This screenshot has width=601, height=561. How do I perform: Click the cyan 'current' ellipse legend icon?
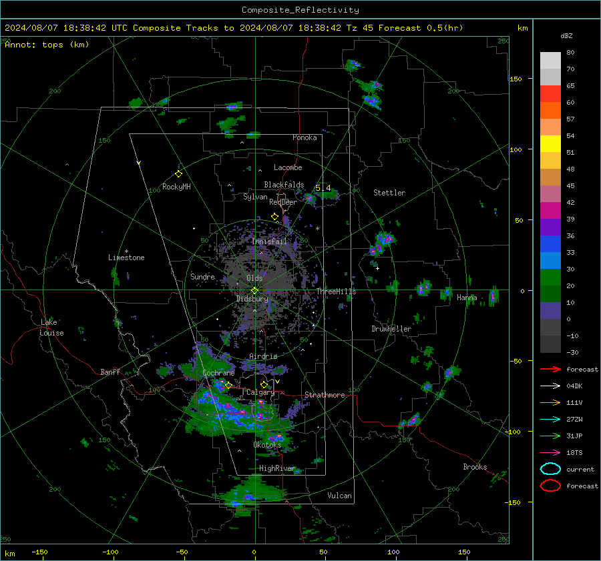(550, 469)
